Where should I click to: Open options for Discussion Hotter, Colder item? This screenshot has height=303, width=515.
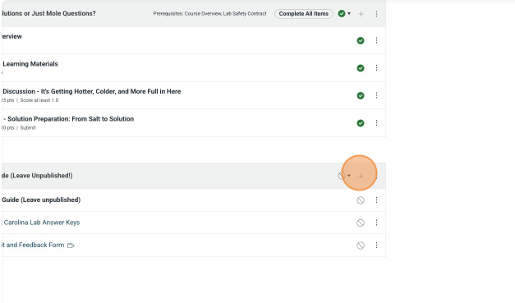coord(376,95)
